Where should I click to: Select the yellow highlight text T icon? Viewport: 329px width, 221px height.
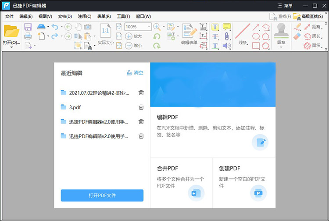[x=215, y=27]
